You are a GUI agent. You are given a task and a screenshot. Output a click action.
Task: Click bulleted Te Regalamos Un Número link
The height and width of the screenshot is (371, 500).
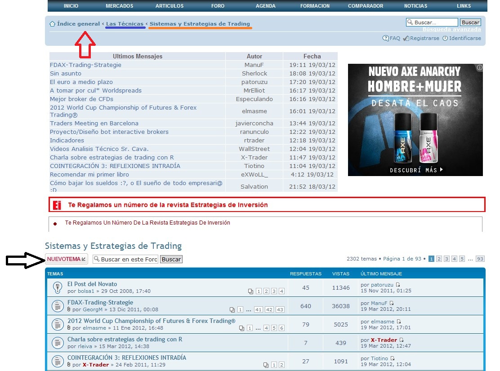click(147, 223)
